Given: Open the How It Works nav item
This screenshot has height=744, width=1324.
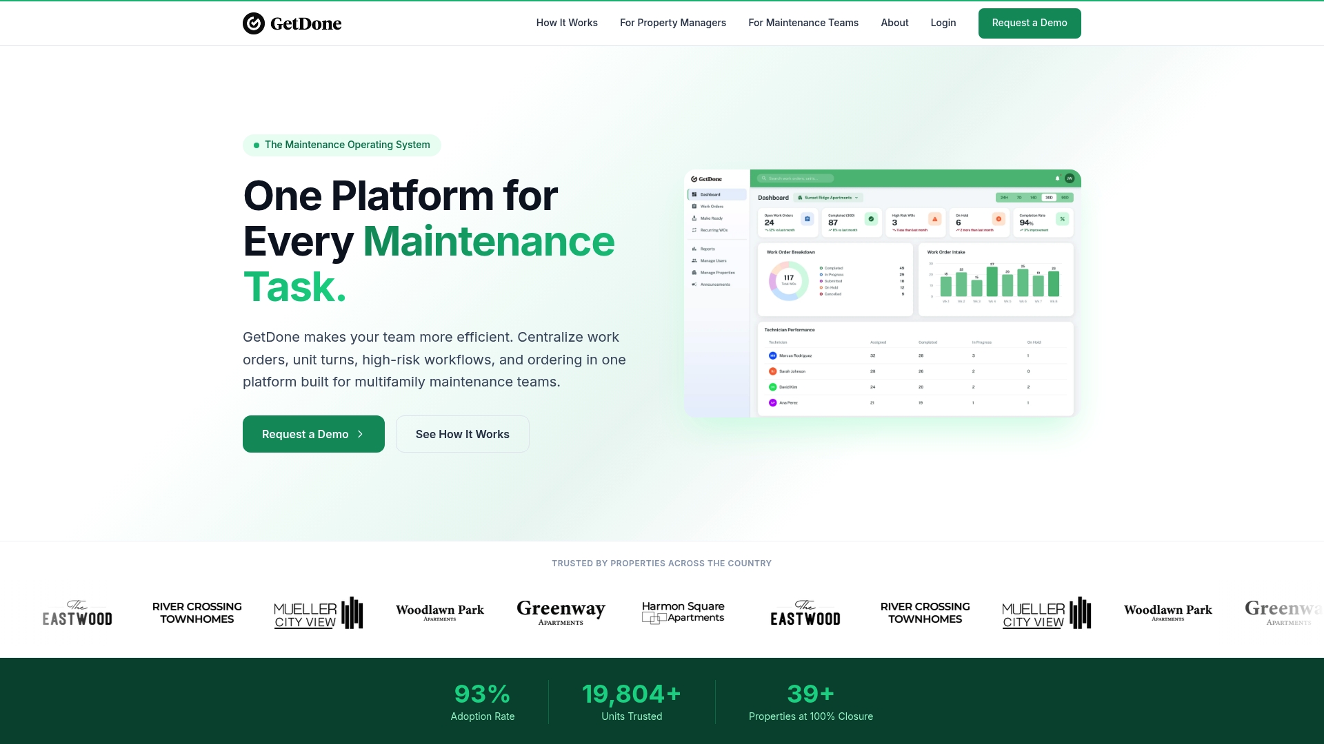Looking at the screenshot, I should click(x=567, y=23).
